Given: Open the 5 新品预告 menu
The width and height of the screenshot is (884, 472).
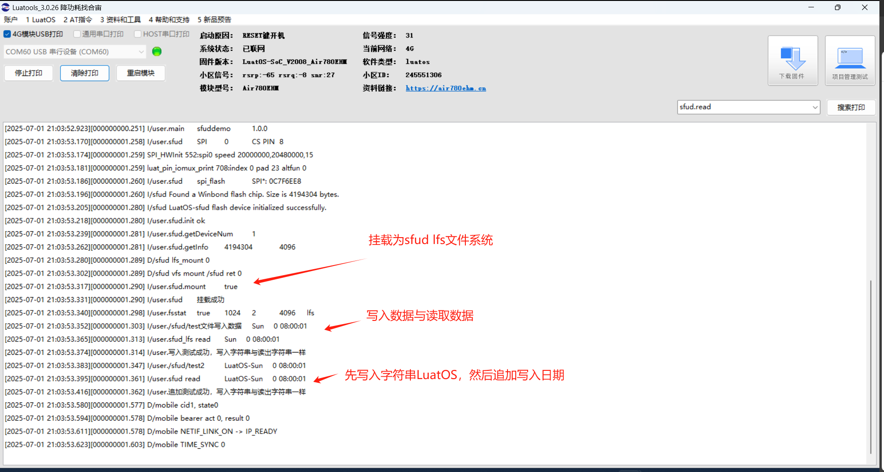Looking at the screenshot, I should 214,20.
